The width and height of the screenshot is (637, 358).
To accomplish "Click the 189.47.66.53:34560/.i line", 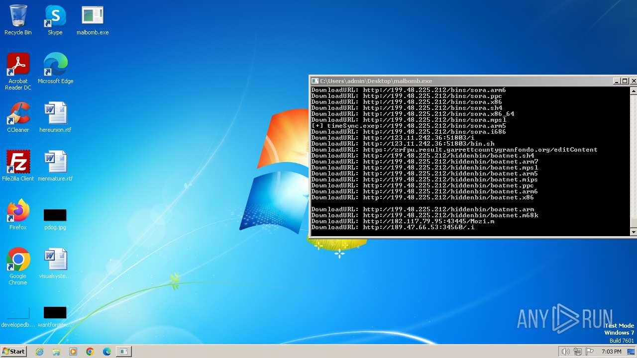I will pyautogui.click(x=393, y=227).
